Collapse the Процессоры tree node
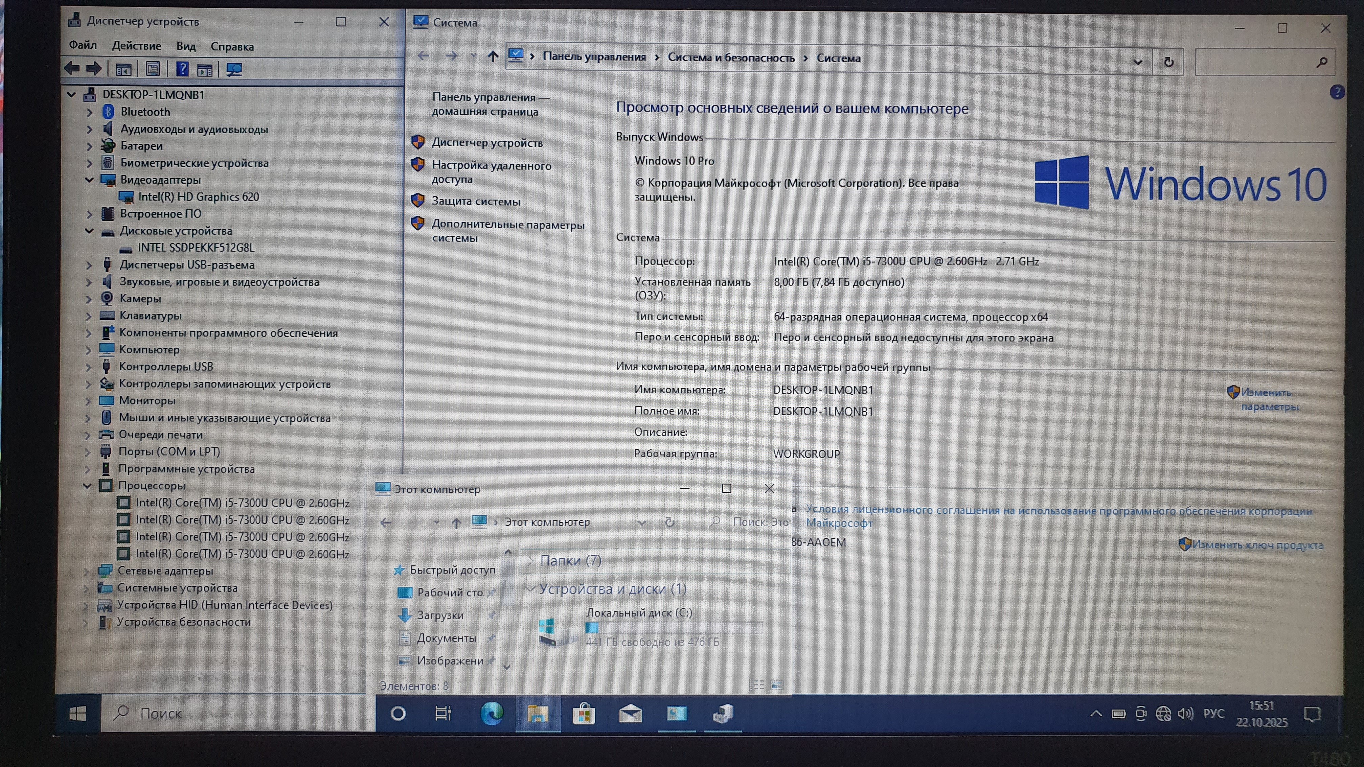 coord(87,485)
